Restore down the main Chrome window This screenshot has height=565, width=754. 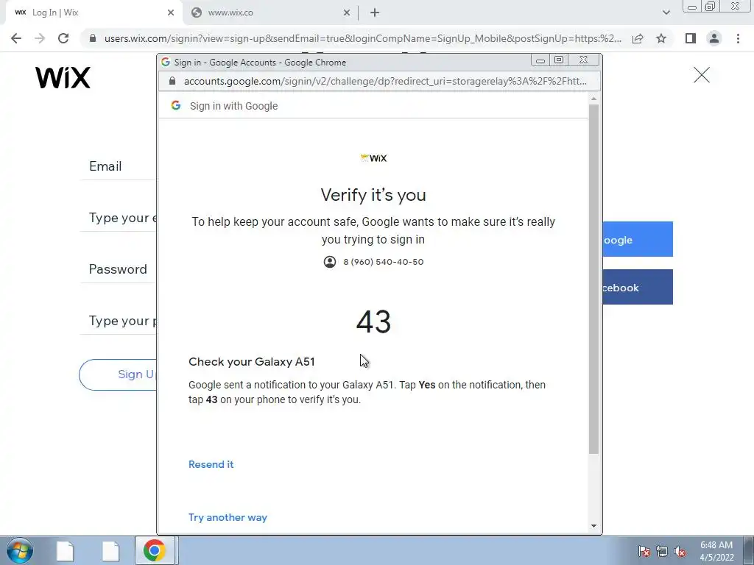click(711, 7)
